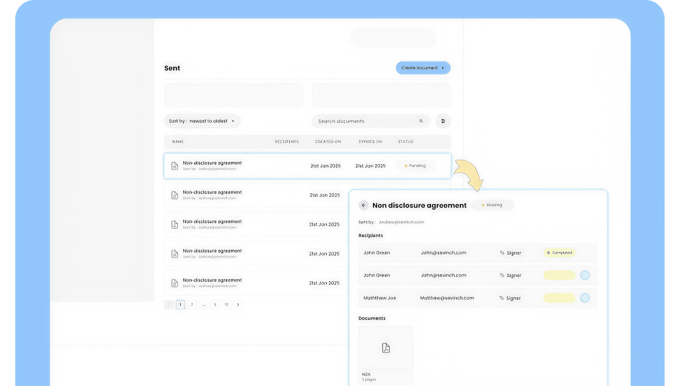Viewport: 682px width, 386px height.
Task: Click the plus icon on Create document
Action: coord(443,68)
